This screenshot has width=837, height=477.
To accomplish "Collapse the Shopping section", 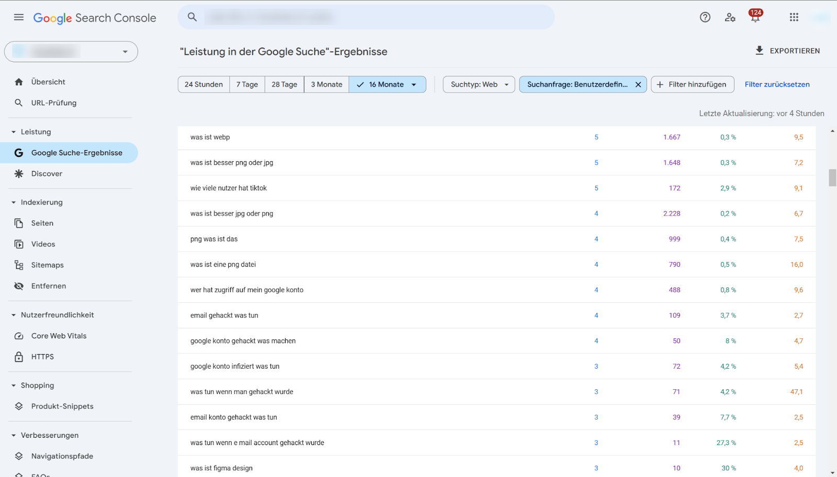I will pos(14,385).
